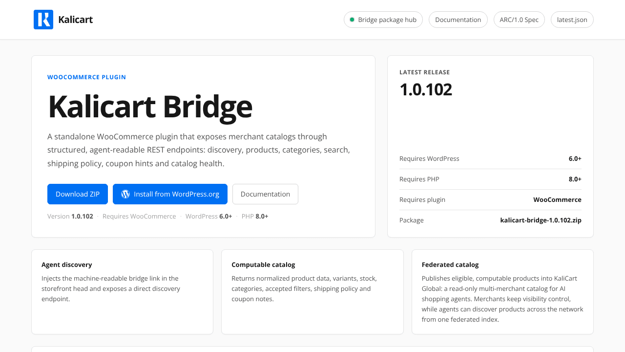Click the Agent discovery card title
625x352 pixels.
pyautogui.click(x=67, y=264)
